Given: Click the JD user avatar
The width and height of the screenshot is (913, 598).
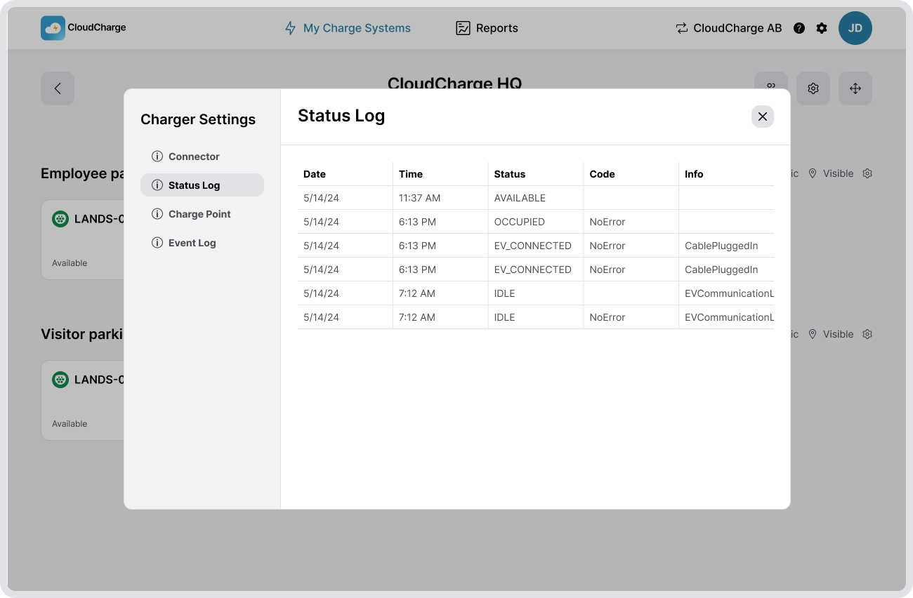Looking at the screenshot, I should [x=855, y=28].
